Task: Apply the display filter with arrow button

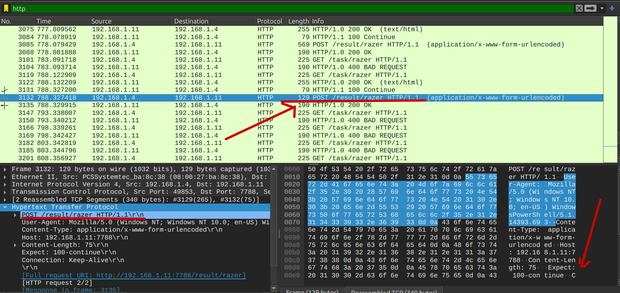Action: (590, 8)
